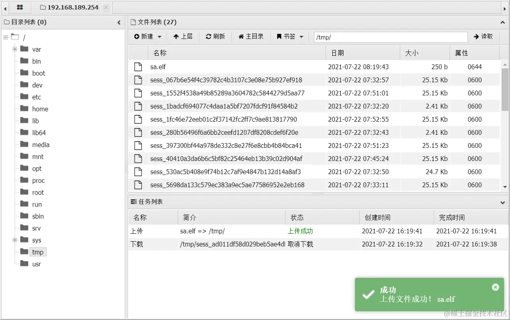
Task: Open the grid home tab icon
Action: click(x=19, y=7)
